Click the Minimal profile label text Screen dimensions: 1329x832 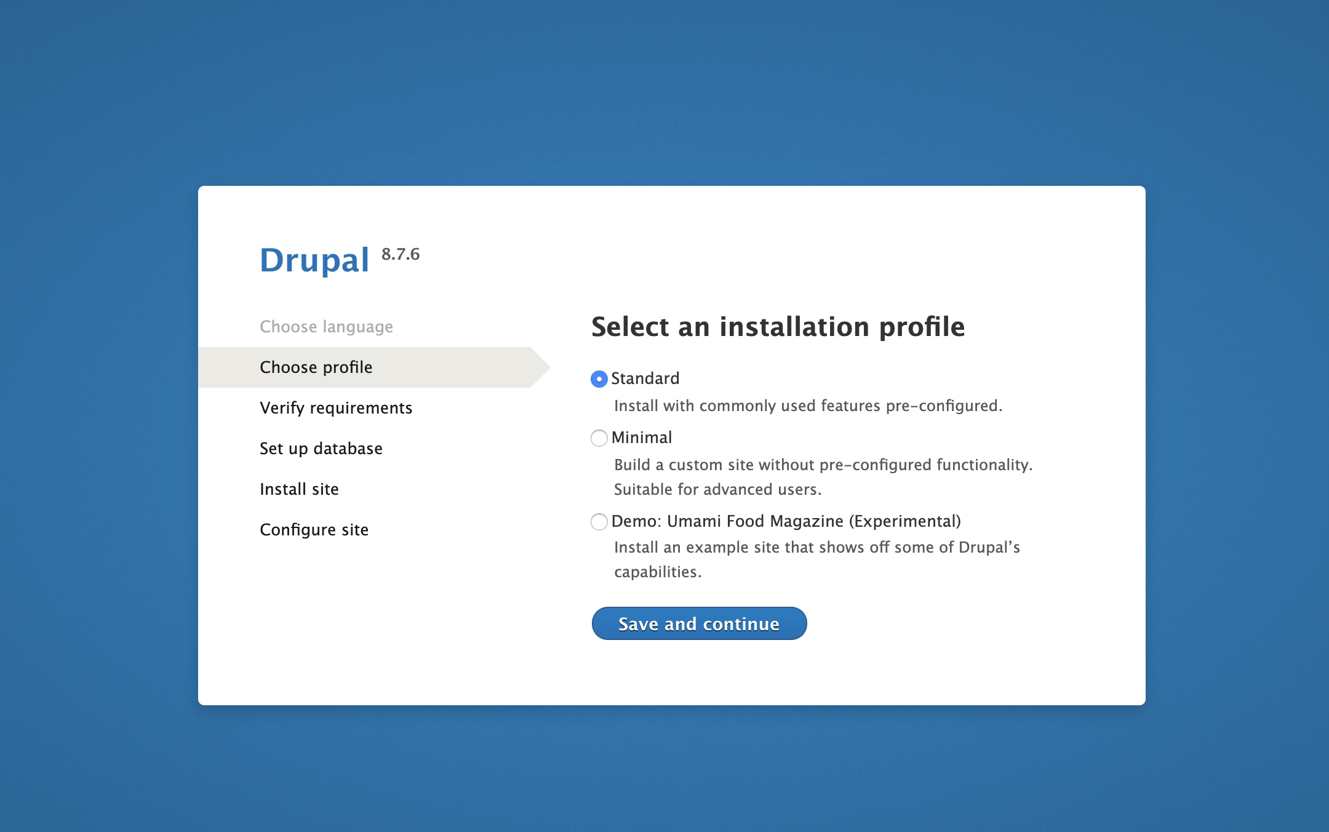642,438
